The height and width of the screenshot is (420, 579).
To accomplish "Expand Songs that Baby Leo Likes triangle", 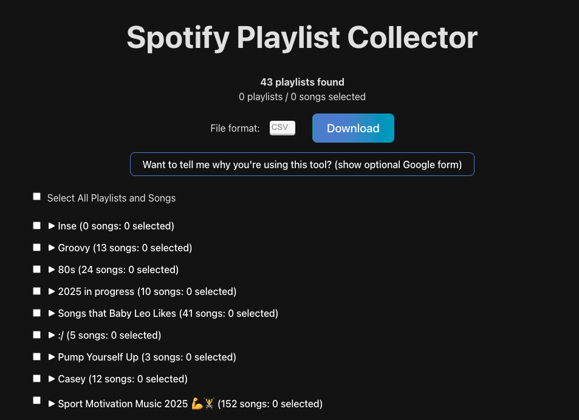I will [x=52, y=313].
